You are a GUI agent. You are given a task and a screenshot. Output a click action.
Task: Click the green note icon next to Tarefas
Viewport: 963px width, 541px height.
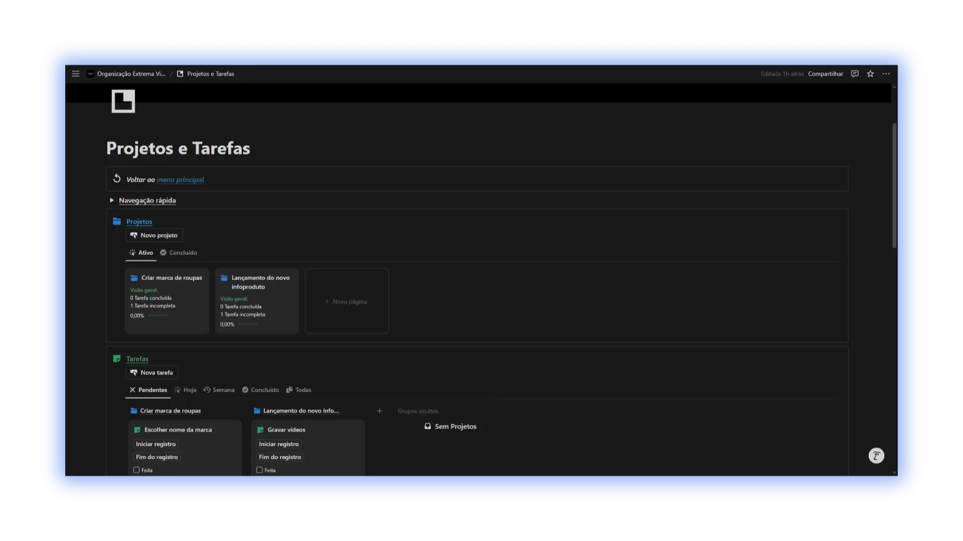[117, 359]
